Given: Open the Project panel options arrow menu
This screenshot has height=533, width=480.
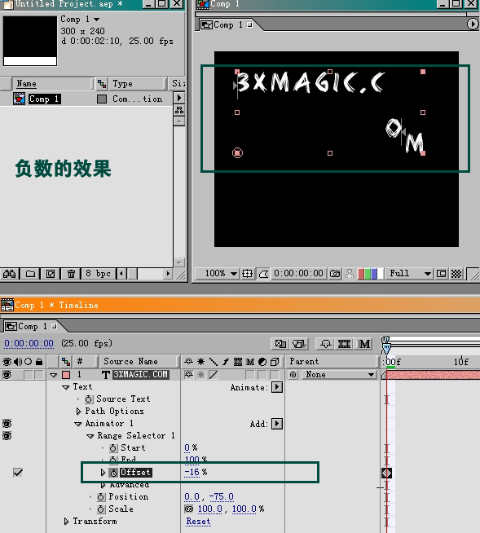Looking at the screenshot, I should [x=179, y=98].
